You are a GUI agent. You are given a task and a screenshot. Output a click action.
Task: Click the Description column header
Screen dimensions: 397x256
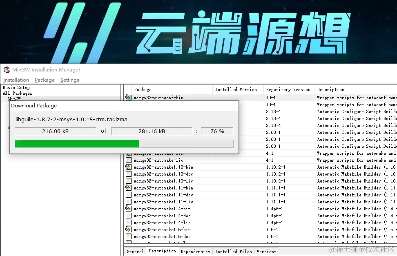[x=356, y=89]
